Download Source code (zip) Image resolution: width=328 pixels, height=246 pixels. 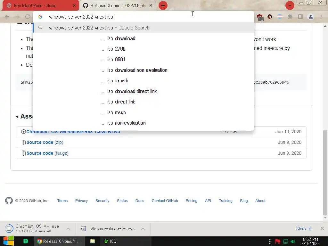point(45,142)
